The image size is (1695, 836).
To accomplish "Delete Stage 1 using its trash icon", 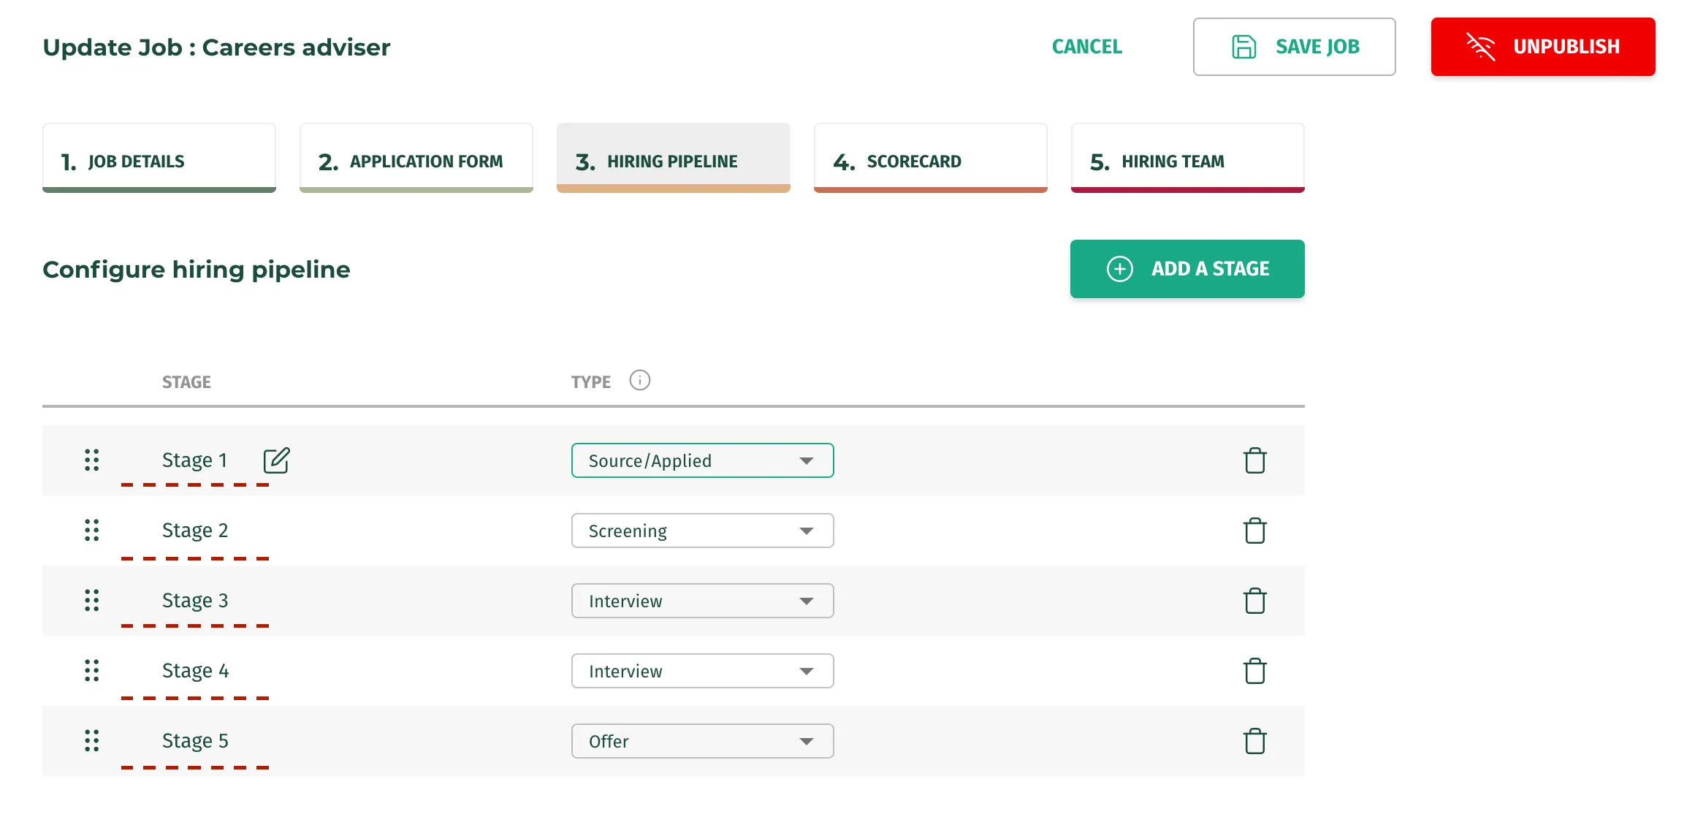I will [1254, 460].
